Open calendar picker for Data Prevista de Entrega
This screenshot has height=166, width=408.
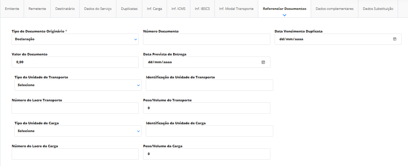pyautogui.click(x=263, y=62)
